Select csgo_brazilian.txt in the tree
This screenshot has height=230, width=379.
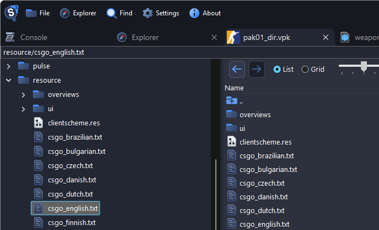[x=68, y=137]
